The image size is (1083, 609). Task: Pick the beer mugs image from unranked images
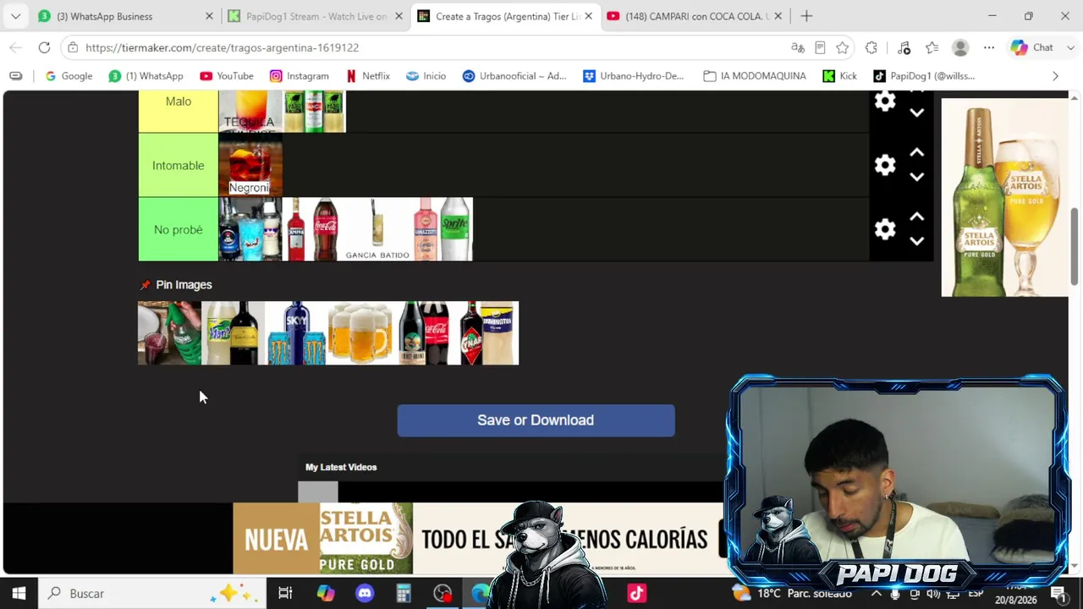360,333
